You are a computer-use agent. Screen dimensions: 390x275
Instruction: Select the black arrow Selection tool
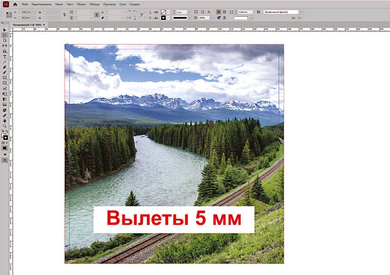tap(5, 30)
